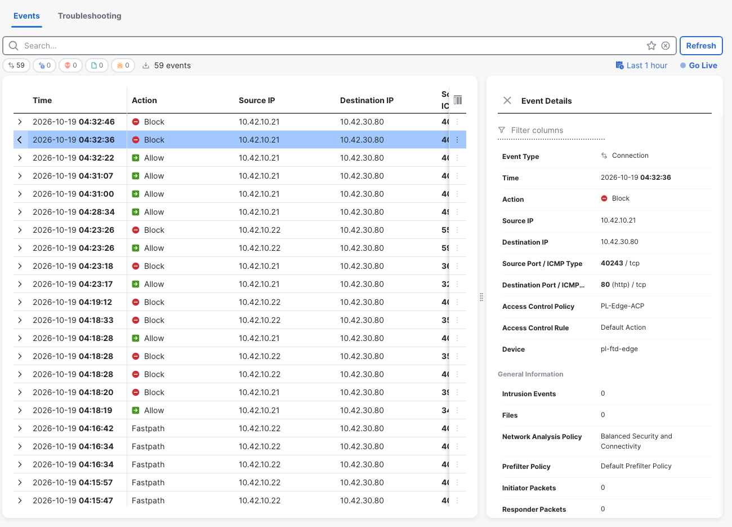Image resolution: width=732 pixels, height=527 pixels.
Task: Click the PL-Edge-ACP policy value
Action: [x=622, y=306]
